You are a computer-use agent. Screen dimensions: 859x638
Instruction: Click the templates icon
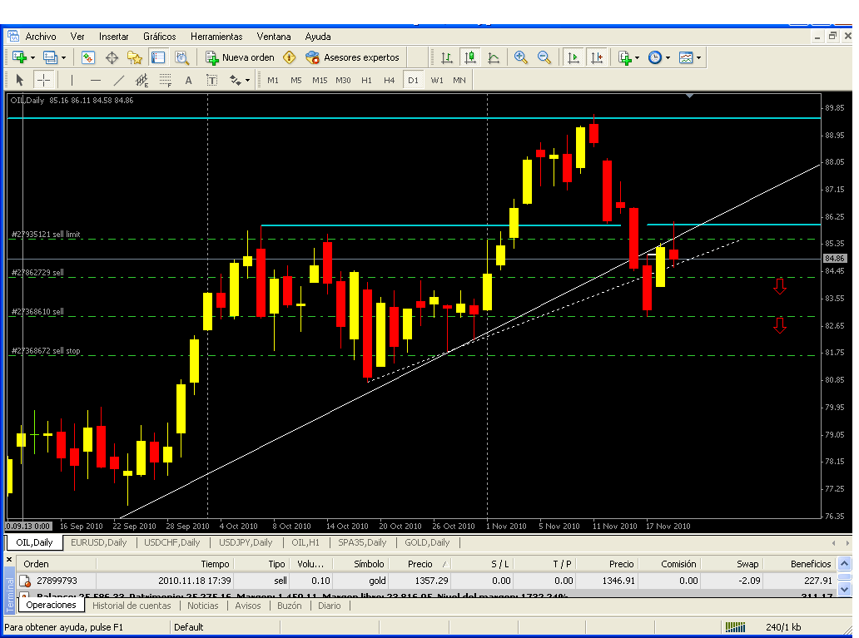click(x=686, y=57)
